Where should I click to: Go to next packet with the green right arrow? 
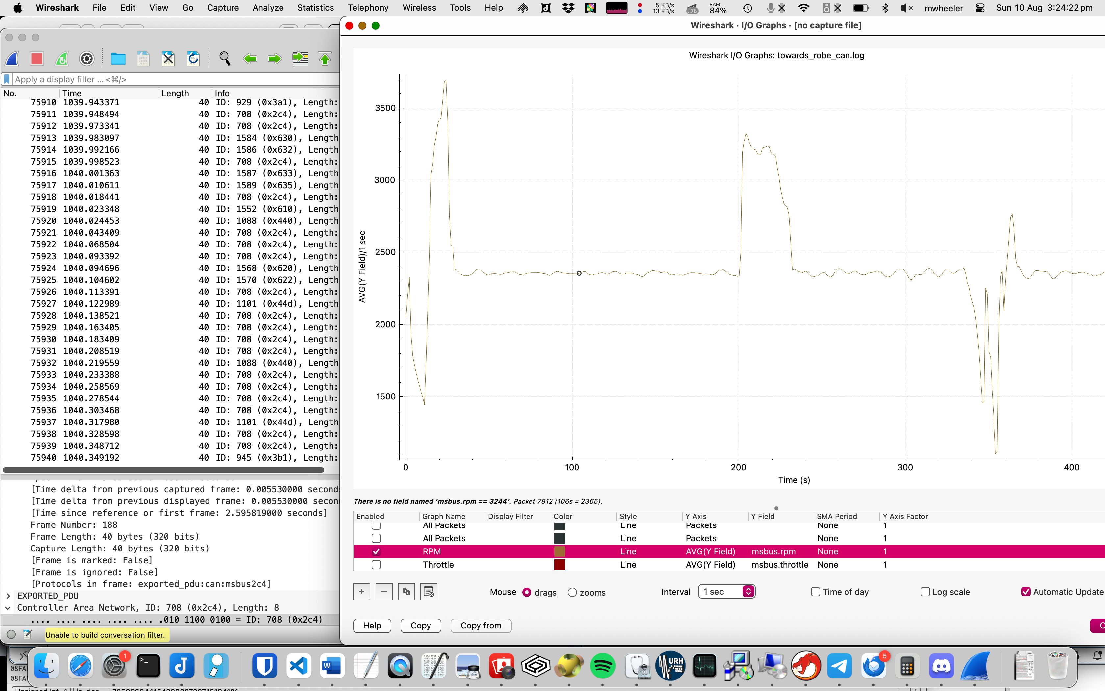275,59
